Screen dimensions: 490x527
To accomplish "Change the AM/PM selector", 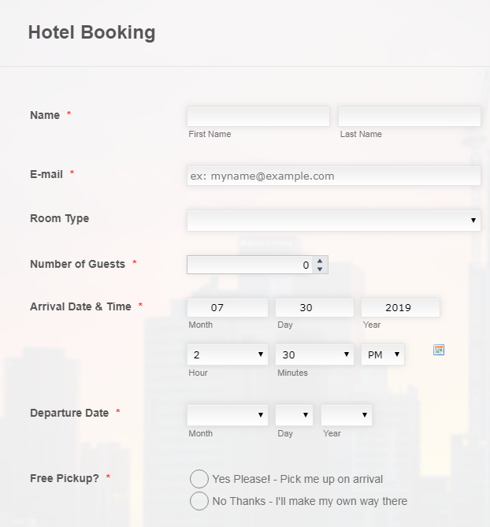I will 382,355.
